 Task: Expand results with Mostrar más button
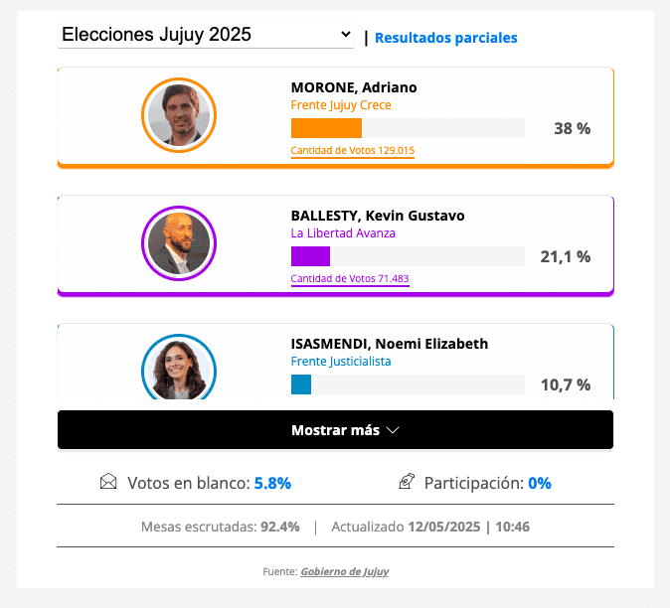335,430
